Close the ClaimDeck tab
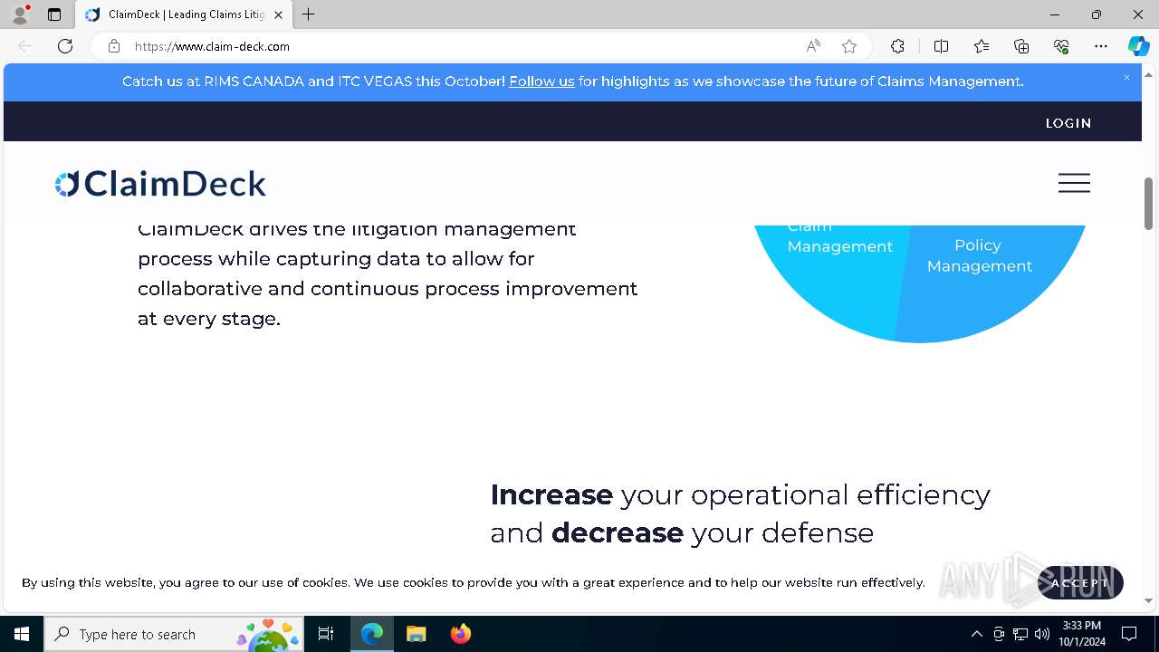Viewport: 1159px width, 652px height. [279, 14]
